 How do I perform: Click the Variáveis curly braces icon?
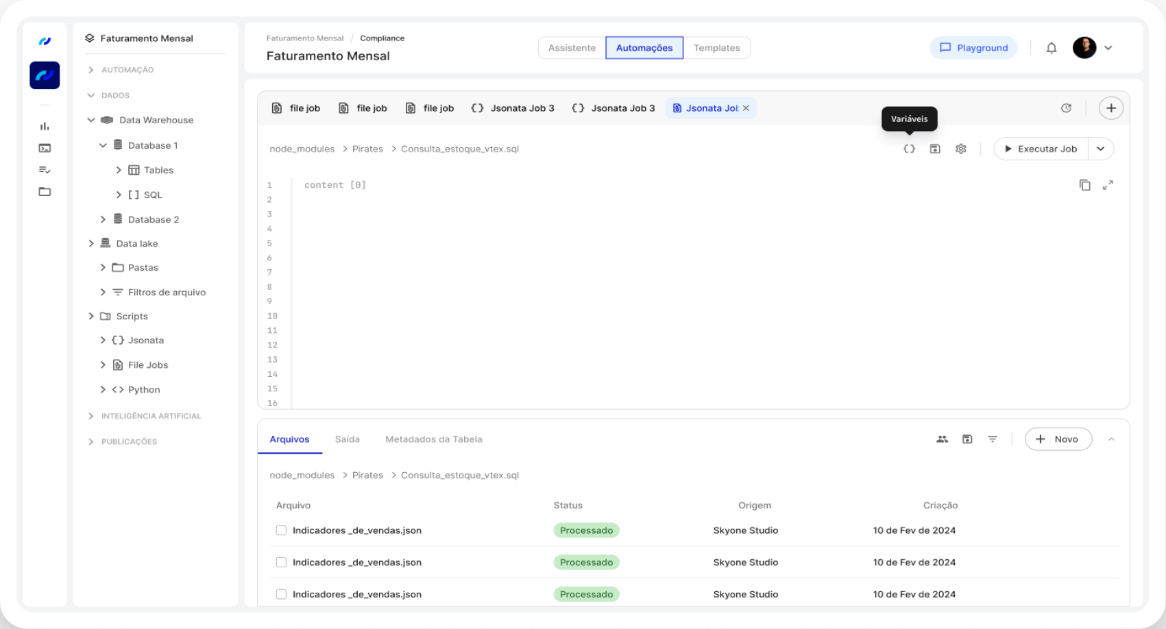point(909,149)
